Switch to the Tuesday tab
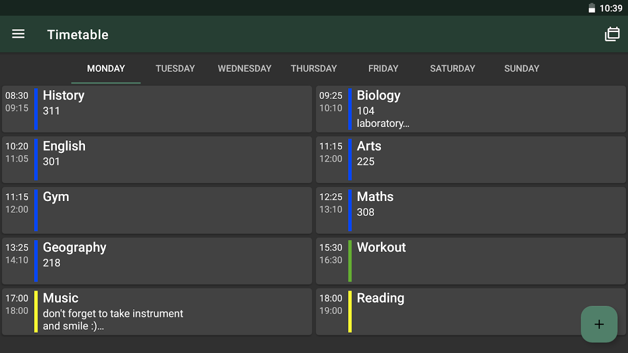This screenshot has width=628, height=353. click(175, 68)
